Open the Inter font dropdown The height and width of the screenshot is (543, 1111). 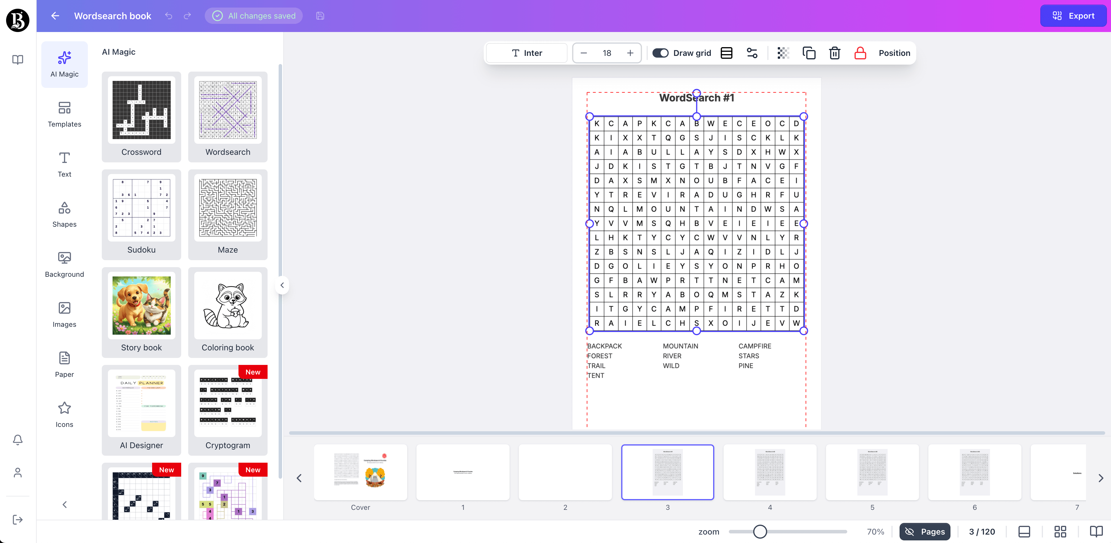coord(526,53)
